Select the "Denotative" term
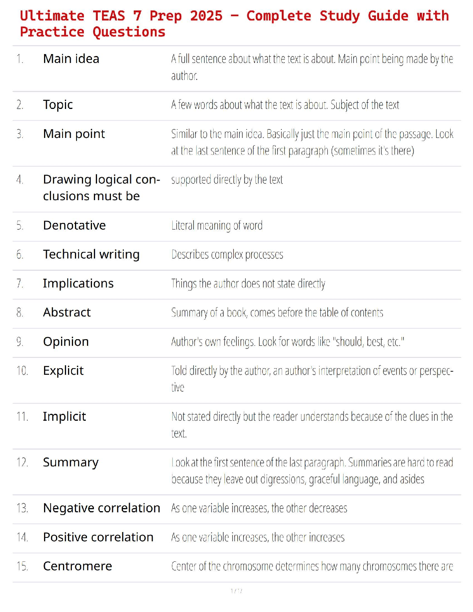473x612 pixels. (74, 225)
